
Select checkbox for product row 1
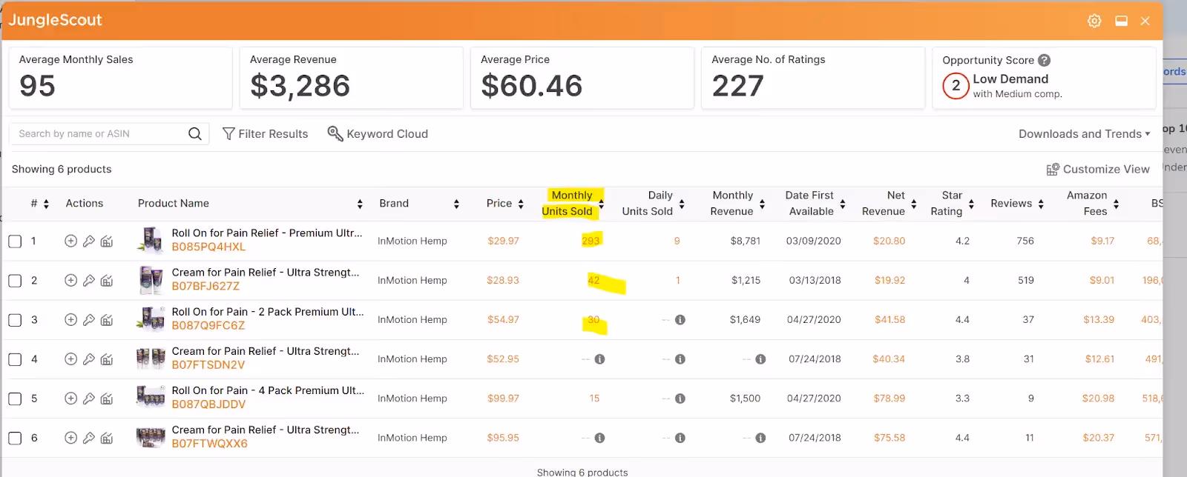[15, 241]
